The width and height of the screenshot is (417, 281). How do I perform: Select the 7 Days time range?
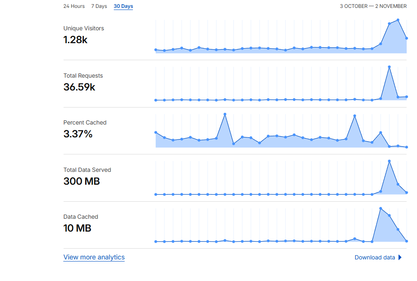click(x=99, y=6)
